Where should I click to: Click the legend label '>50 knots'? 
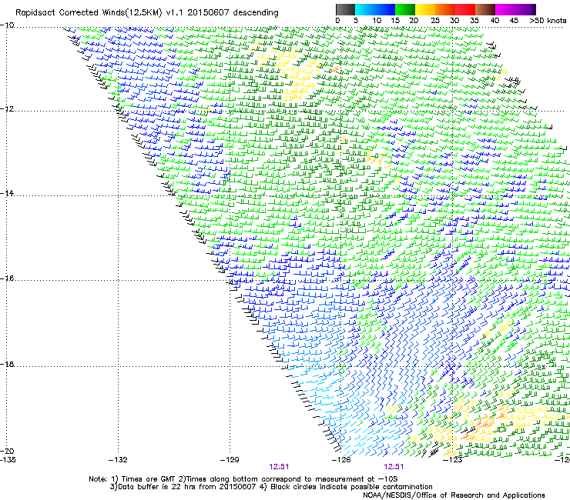pyautogui.click(x=548, y=21)
